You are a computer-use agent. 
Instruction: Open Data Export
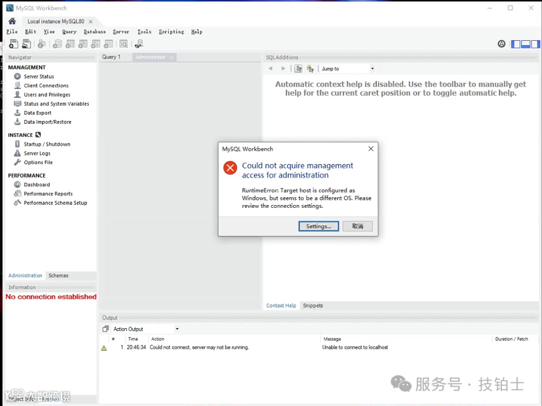(37, 112)
